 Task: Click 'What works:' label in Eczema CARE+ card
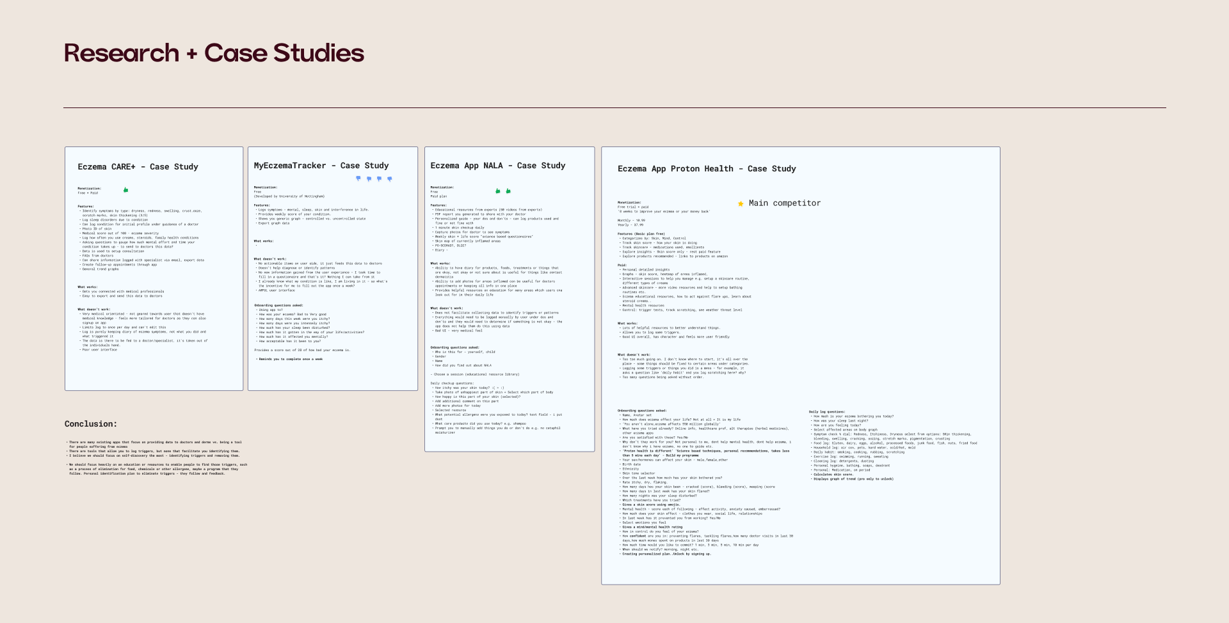(88, 287)
